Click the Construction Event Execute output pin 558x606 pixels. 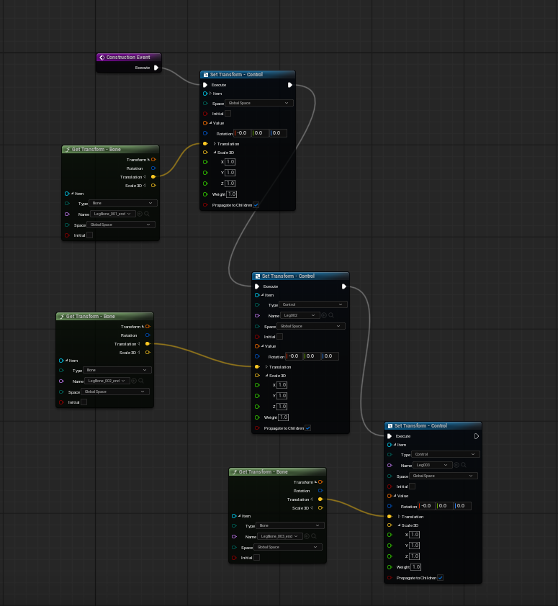[156, 68]
